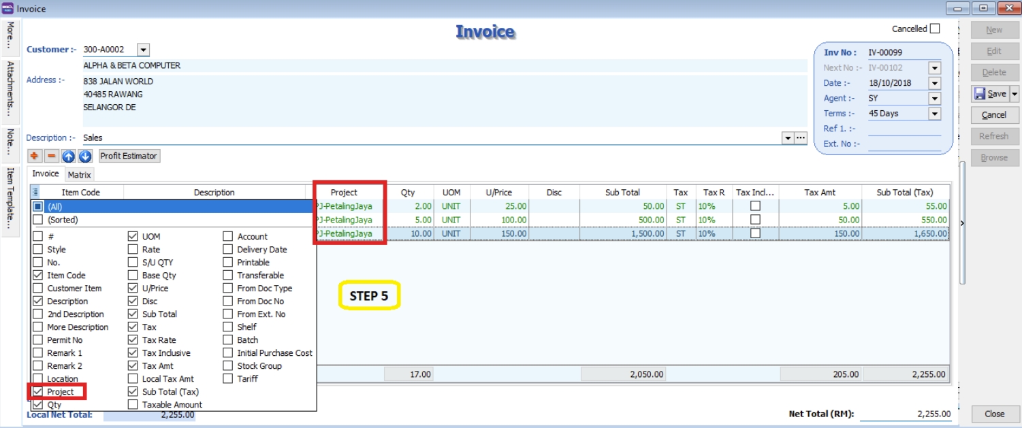Open the Attachments side tab
Screen dimensions: 1022x428
[10, 88]
